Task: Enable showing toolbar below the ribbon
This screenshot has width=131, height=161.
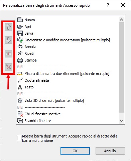Action: 19,138
